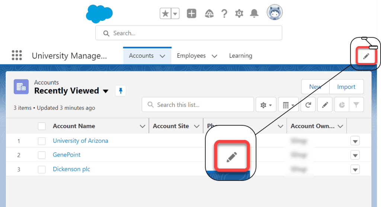381x207 pixels.
Task: Open the notifications bell
Action: coord(254,13)
